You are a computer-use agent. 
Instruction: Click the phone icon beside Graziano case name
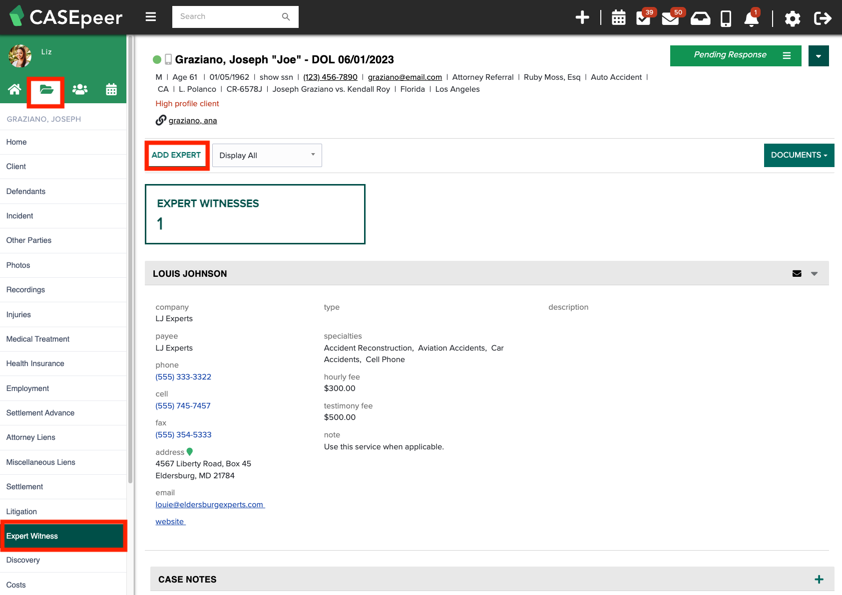pyautogui.click(x=168, y=59)
